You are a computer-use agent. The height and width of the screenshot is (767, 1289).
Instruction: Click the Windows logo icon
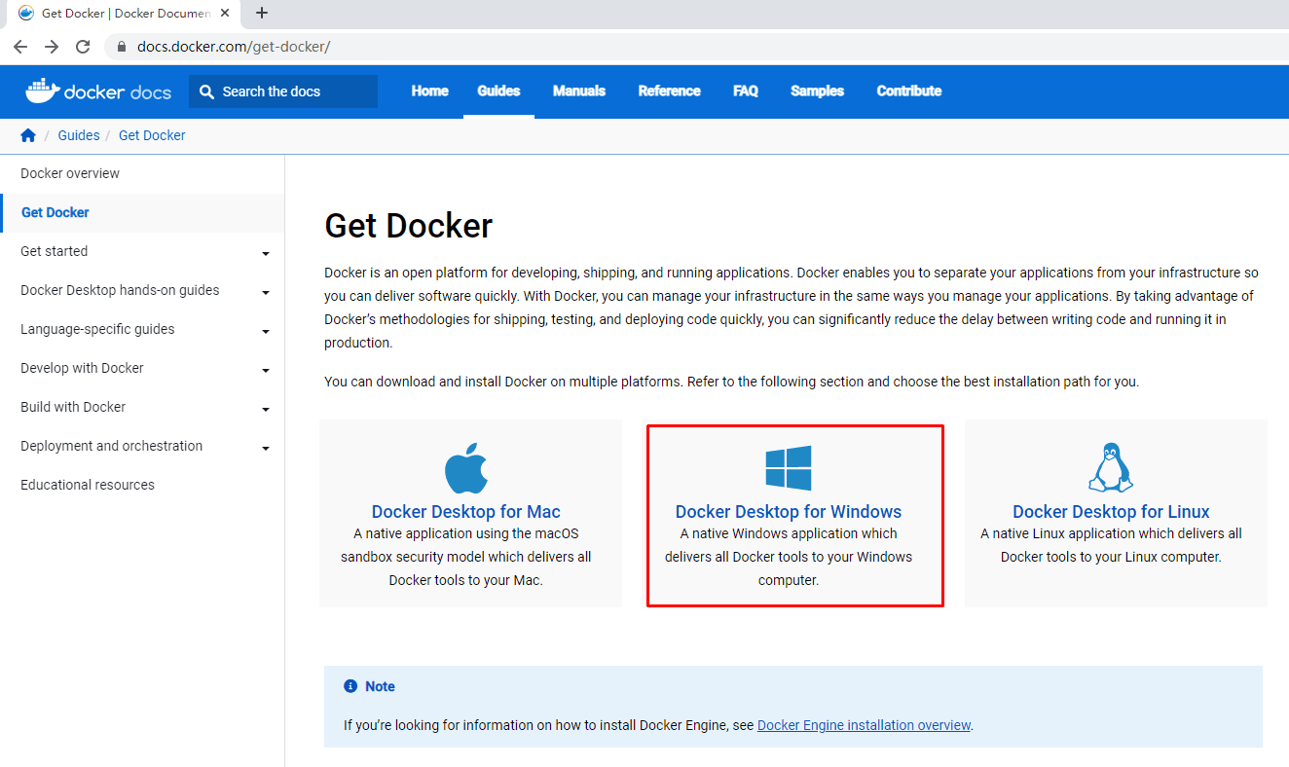pos(789,468)
